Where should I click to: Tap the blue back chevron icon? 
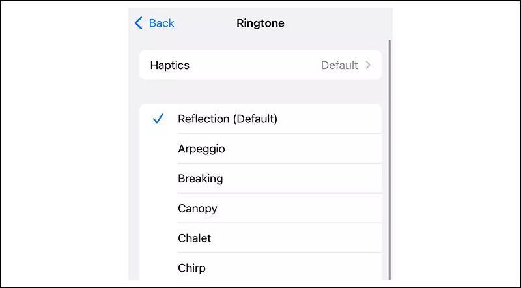point(138,23)
